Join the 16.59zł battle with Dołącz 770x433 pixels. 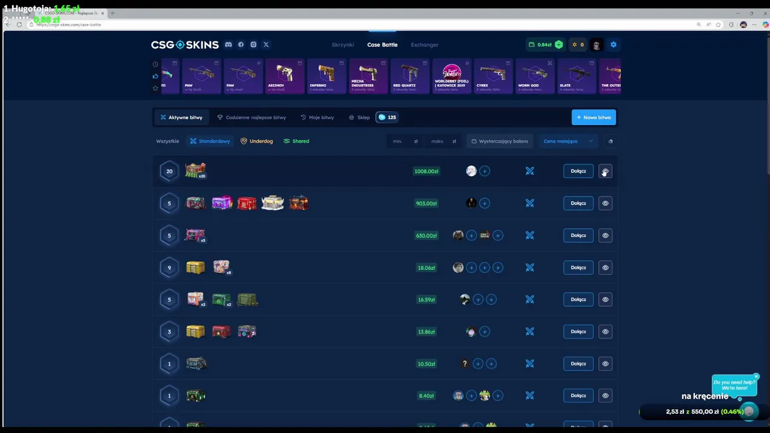[x=578, y=299]
